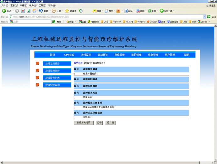This screenshot has width=217, height=164.
Task: Open the 邮件 mail toolbar icon
Action: 106,11
